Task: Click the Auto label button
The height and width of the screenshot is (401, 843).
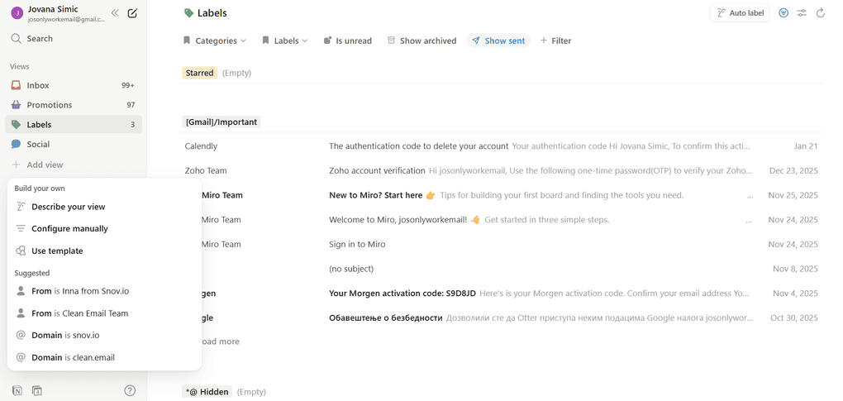Action: (740, 13)
